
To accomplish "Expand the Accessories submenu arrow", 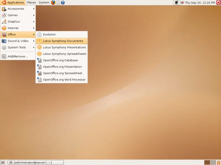I will click(x=34, y=9).
